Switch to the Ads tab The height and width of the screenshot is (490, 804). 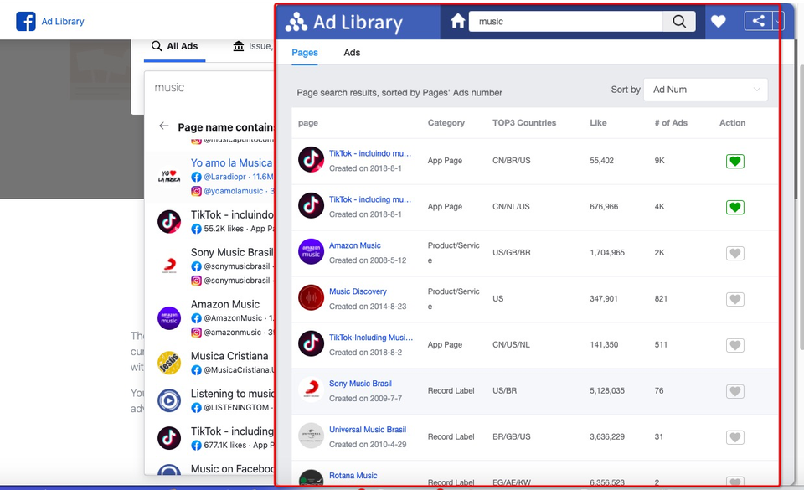[x=352, y=53]
